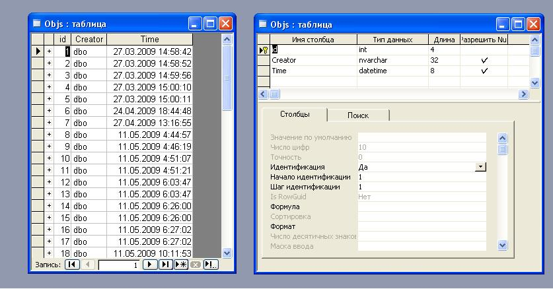Go to first record in navigation bar
Image resolution: width=553 pixels, height=289 pixels.
(x=72, y=265)
